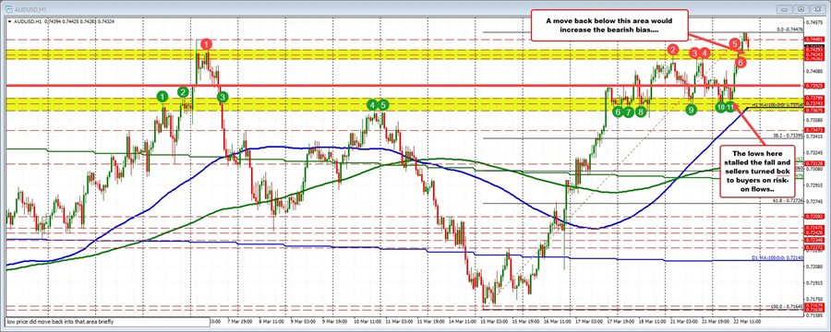
Task: Click the D1 MA(100:0:0): 0.72140 label
Action: (x=777, y=258)
